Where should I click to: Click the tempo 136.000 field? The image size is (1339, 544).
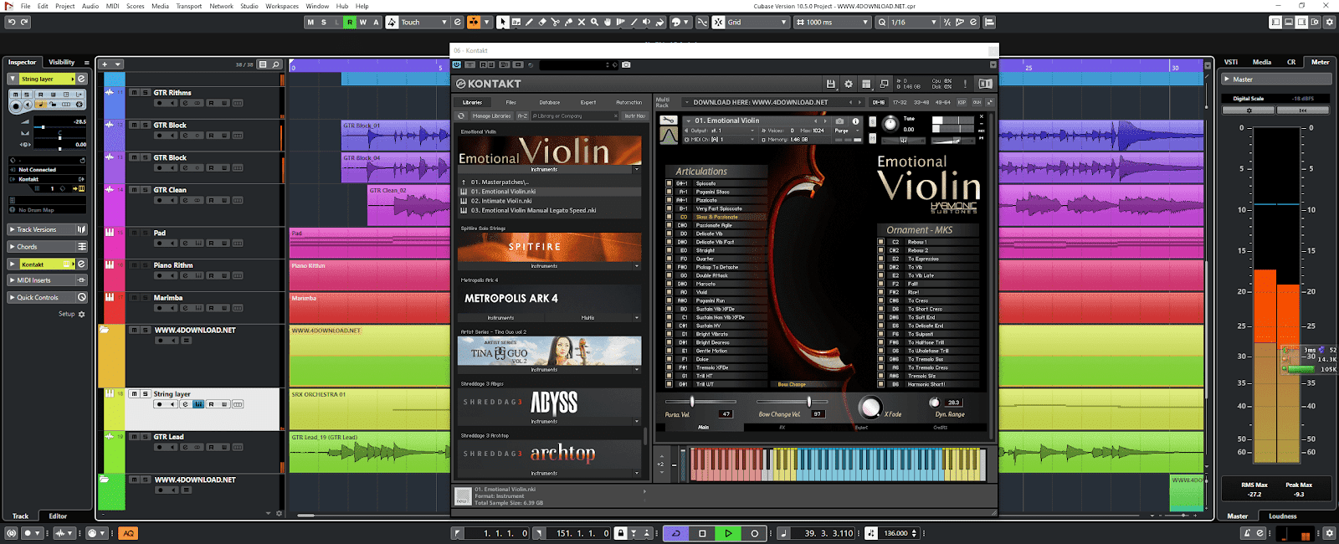pyautogui.click(x=896, y=533)
